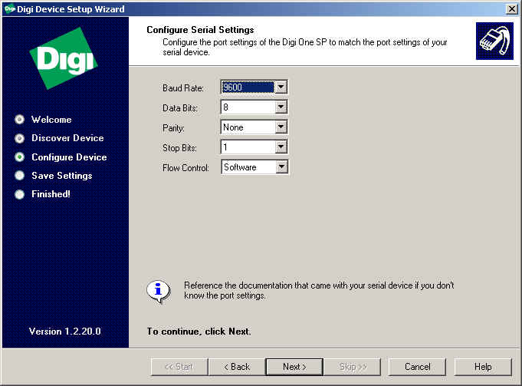Select the Save Settings step

tap(20, 176)
